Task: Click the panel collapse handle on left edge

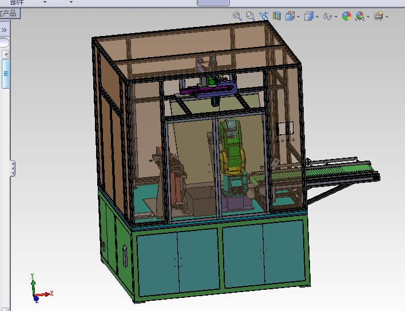Action: point(13,168)
